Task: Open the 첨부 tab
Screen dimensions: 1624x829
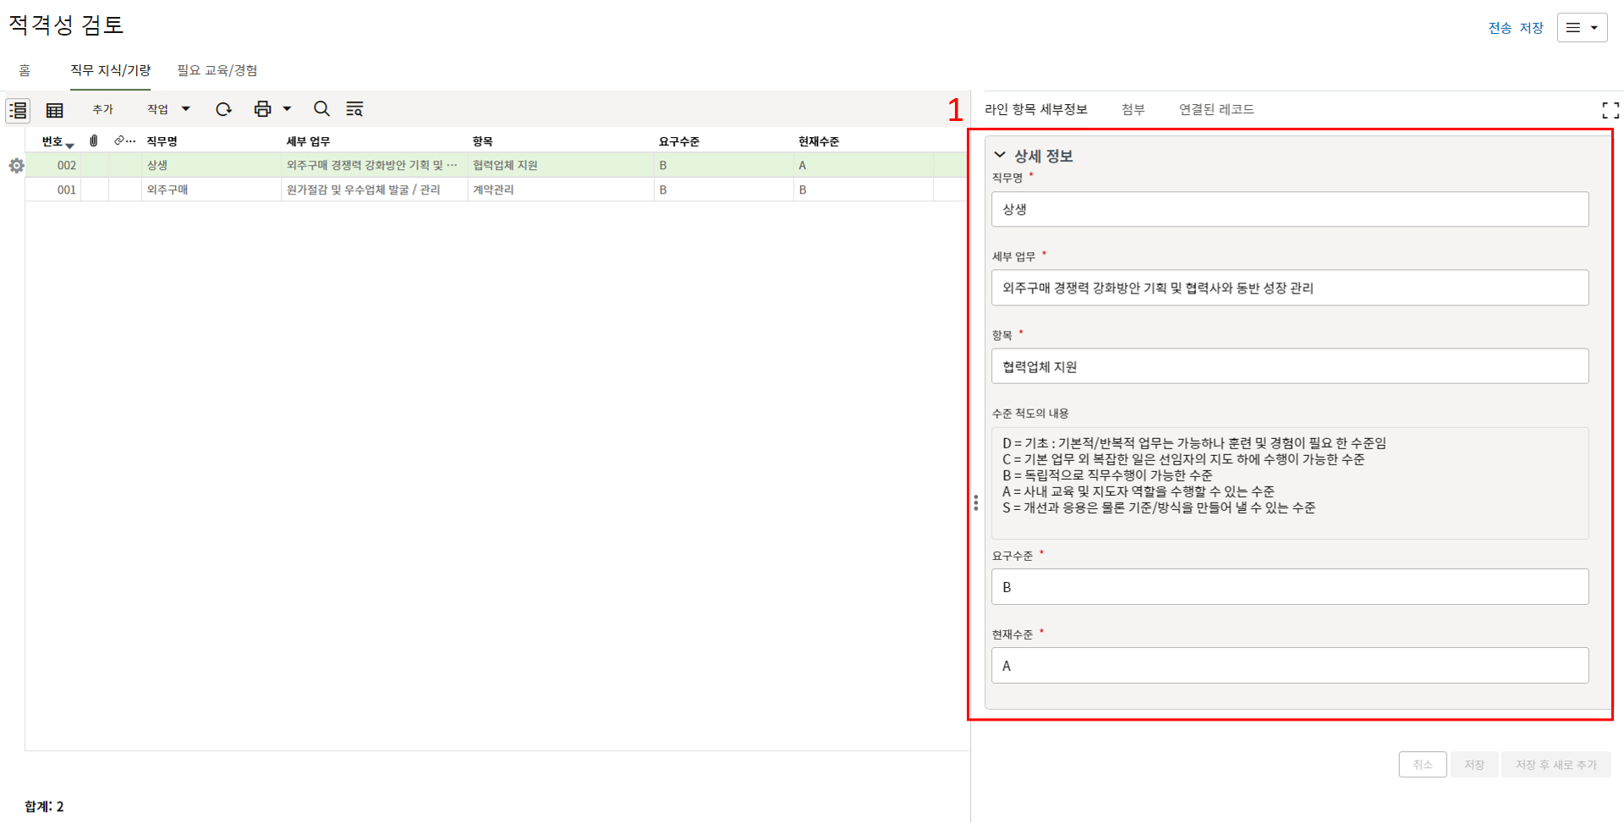Action: pos(1133,109)
